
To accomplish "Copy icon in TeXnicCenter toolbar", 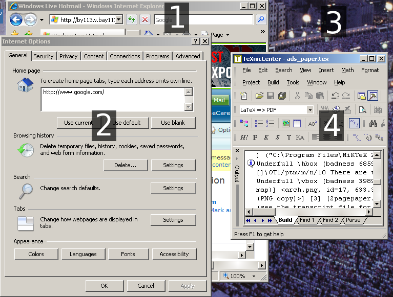I will click(308, 96).
